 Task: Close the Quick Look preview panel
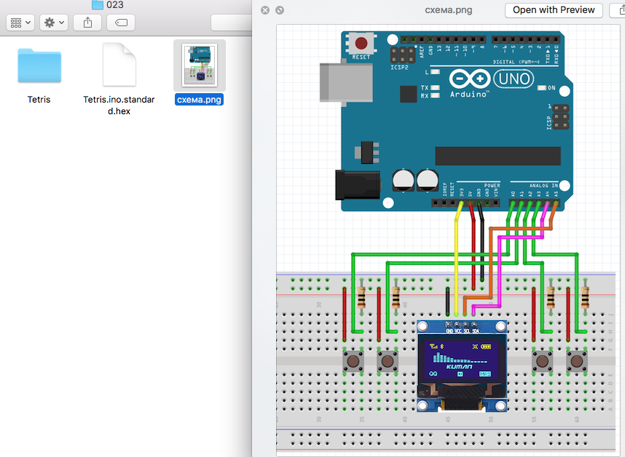[x=265, y=10]
